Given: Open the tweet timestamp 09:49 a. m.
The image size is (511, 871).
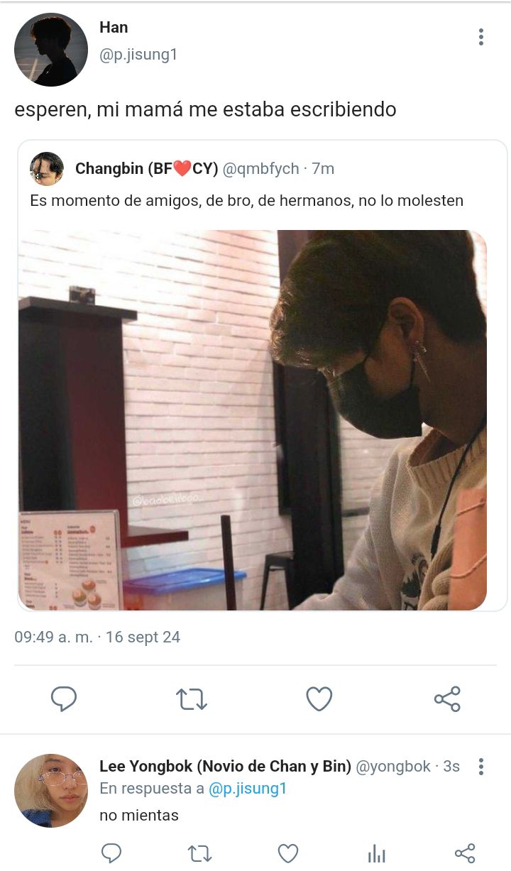Looking at the screenshot, I should 53,637.
